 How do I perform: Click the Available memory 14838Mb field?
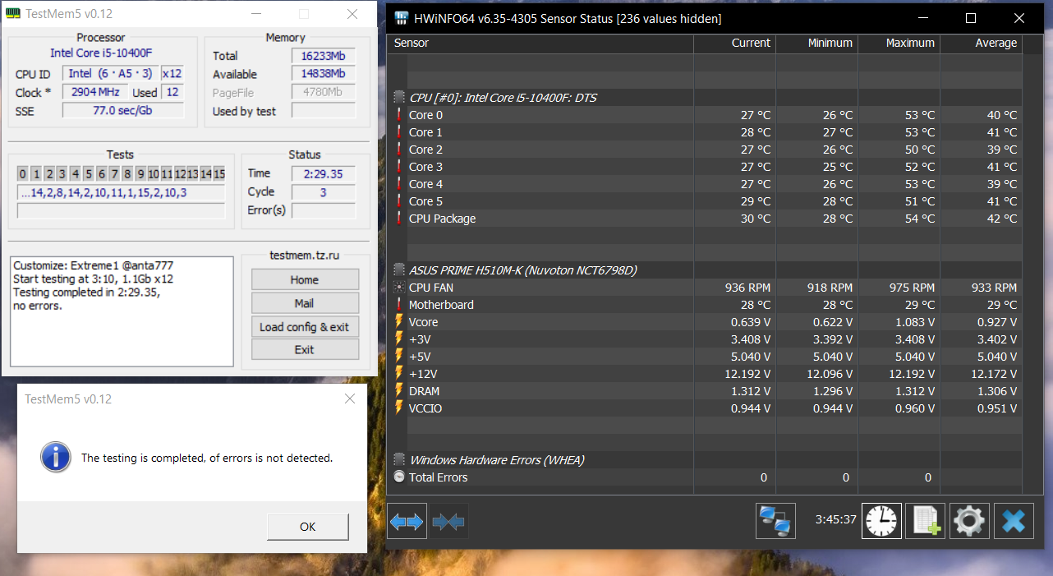click(x=324, y=74)
